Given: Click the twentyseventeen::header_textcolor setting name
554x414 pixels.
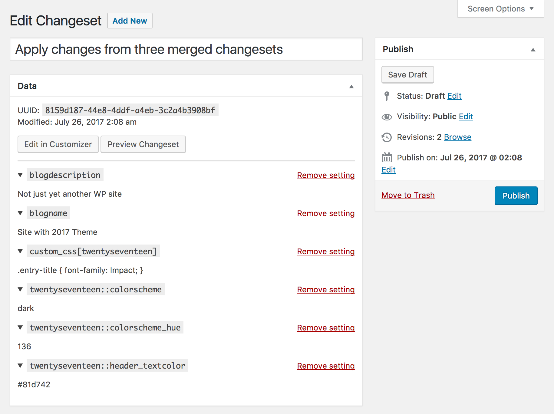Looking at the screenshot, I should [x=107, y=366].
